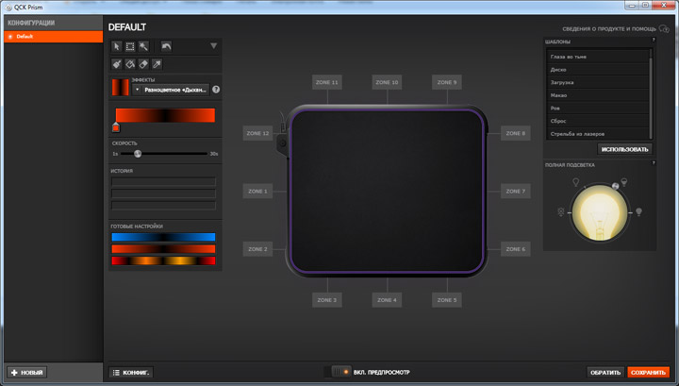Click the help chat bubble icon top right
The image size is (679, 386).
(664, 28)
